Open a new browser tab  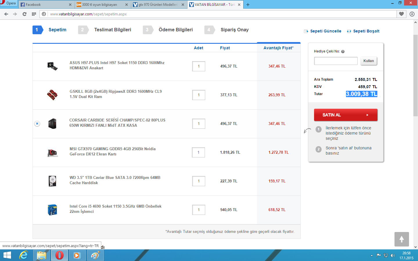coord(248,5)
